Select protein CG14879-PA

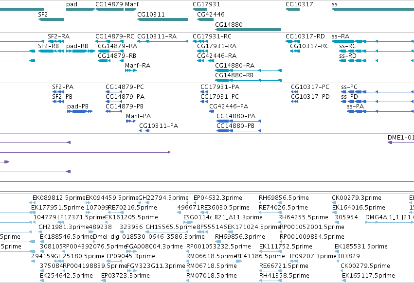click(x=114, y=102)
